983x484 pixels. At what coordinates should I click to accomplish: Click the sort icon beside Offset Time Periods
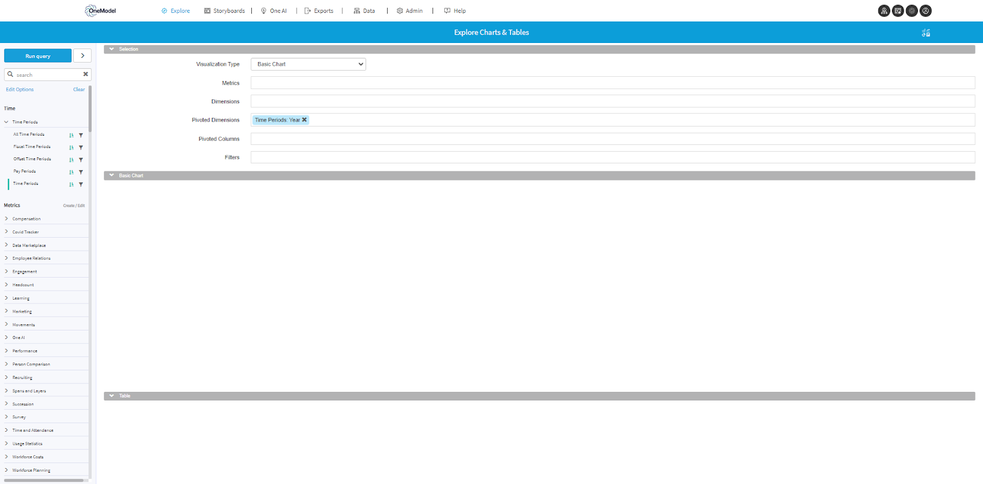(x=71, y=160)
